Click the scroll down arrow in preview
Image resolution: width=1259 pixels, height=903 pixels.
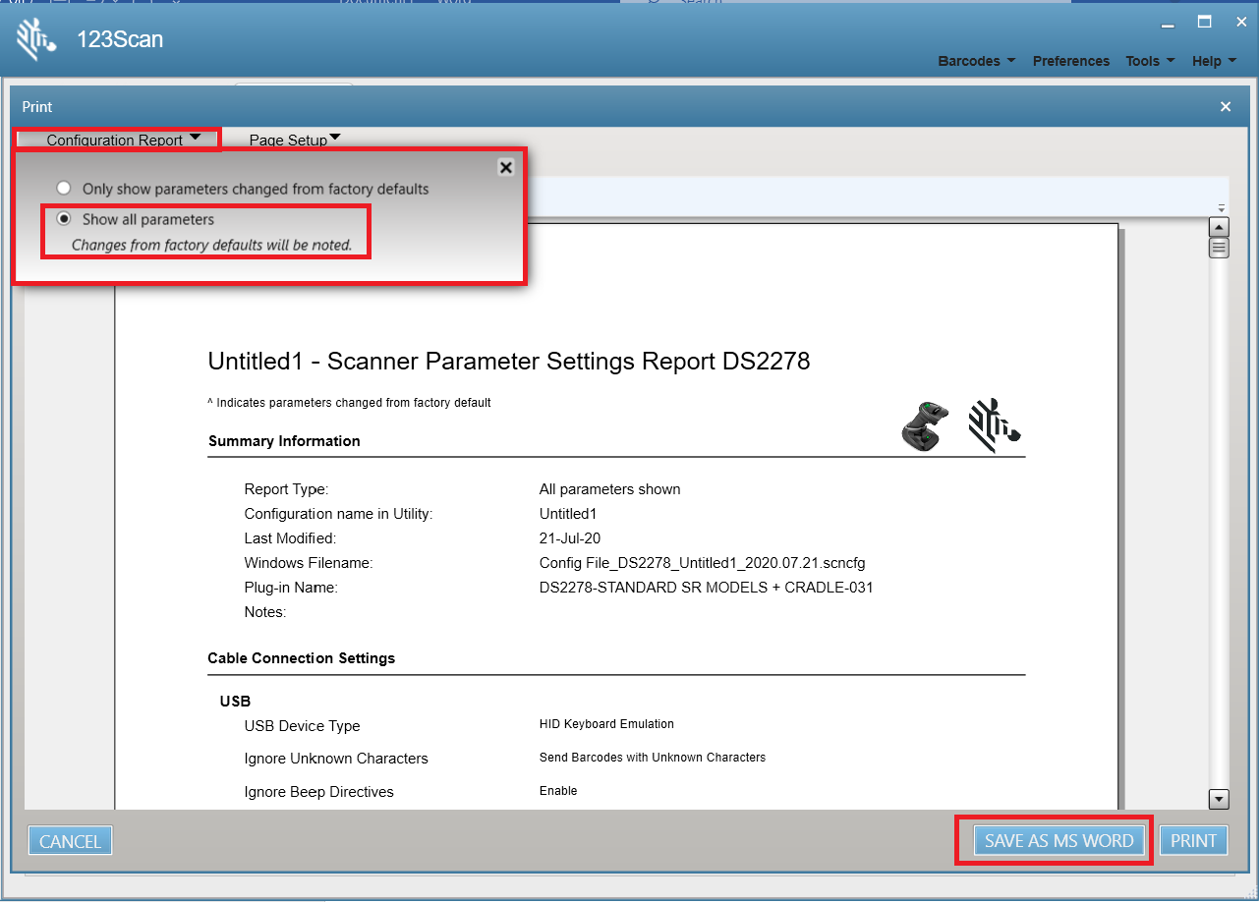coord(1219,799)
